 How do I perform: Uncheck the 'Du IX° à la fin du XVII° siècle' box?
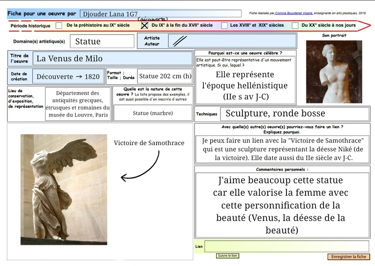tap(144, 25)
